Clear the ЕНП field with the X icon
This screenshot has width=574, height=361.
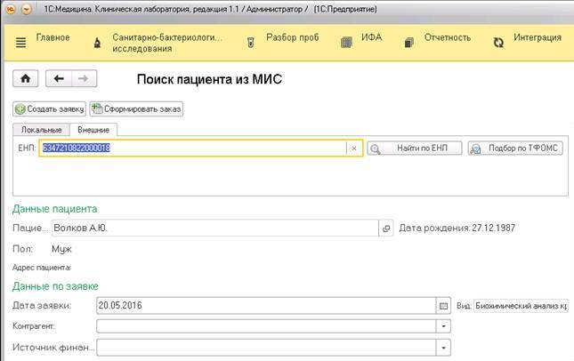click(353, 148)
